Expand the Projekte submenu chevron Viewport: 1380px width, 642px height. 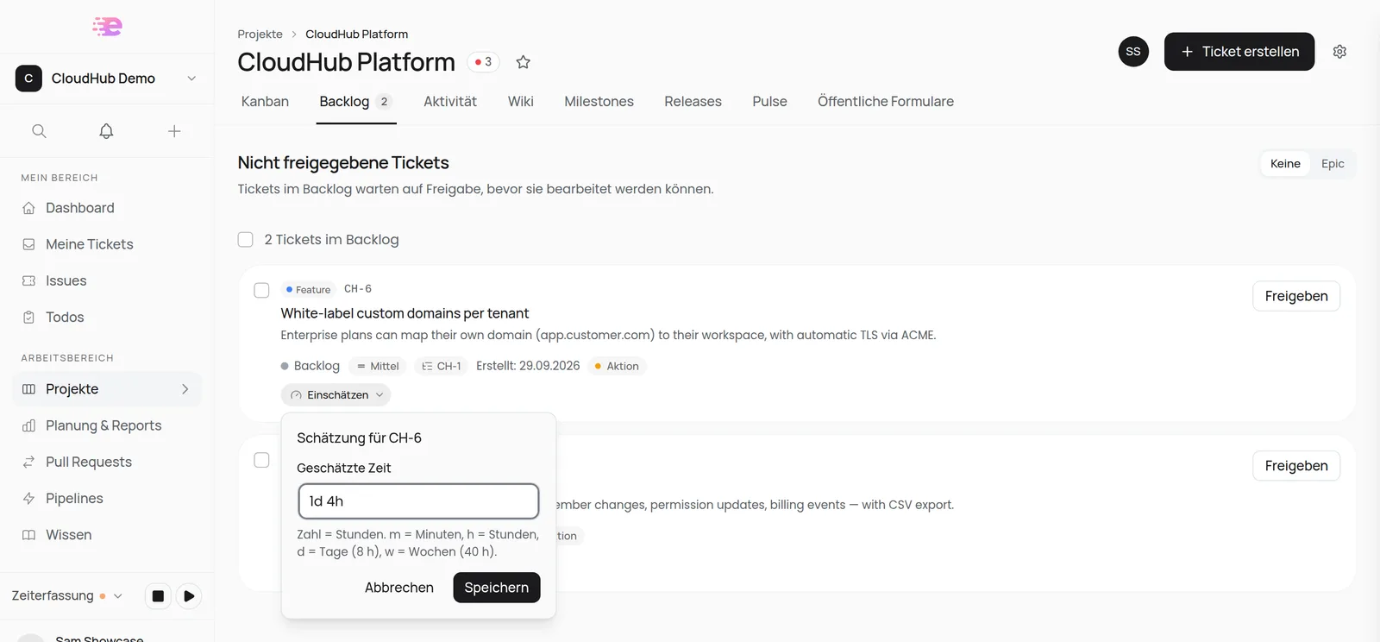[x=185, y=389]
